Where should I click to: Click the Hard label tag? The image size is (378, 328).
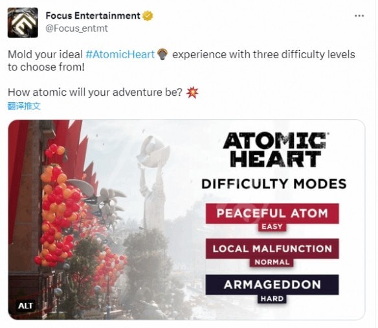coord(272,299)
